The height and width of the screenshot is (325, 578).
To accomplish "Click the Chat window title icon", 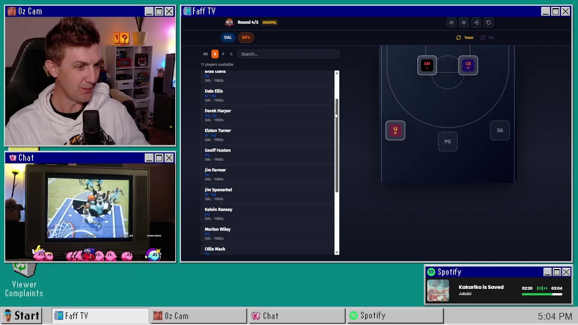I will pos(13,158).
